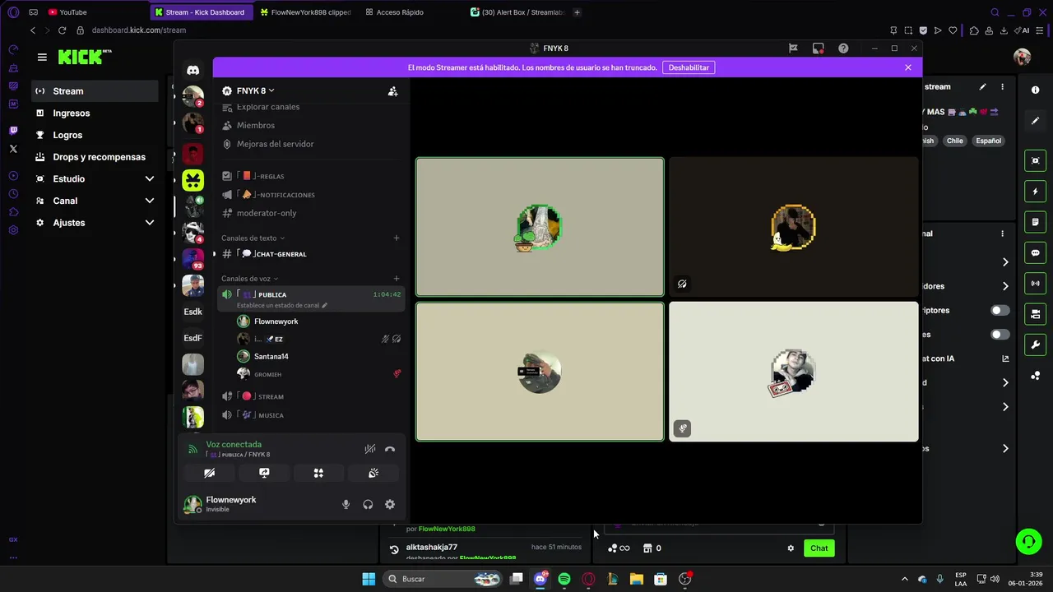Select Stream in Kick sidebar
1053x592 pixels.
click(95, 91)
